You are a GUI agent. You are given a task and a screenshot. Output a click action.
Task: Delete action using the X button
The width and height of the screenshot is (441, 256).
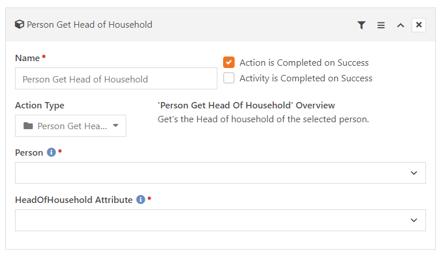(419, 25)
